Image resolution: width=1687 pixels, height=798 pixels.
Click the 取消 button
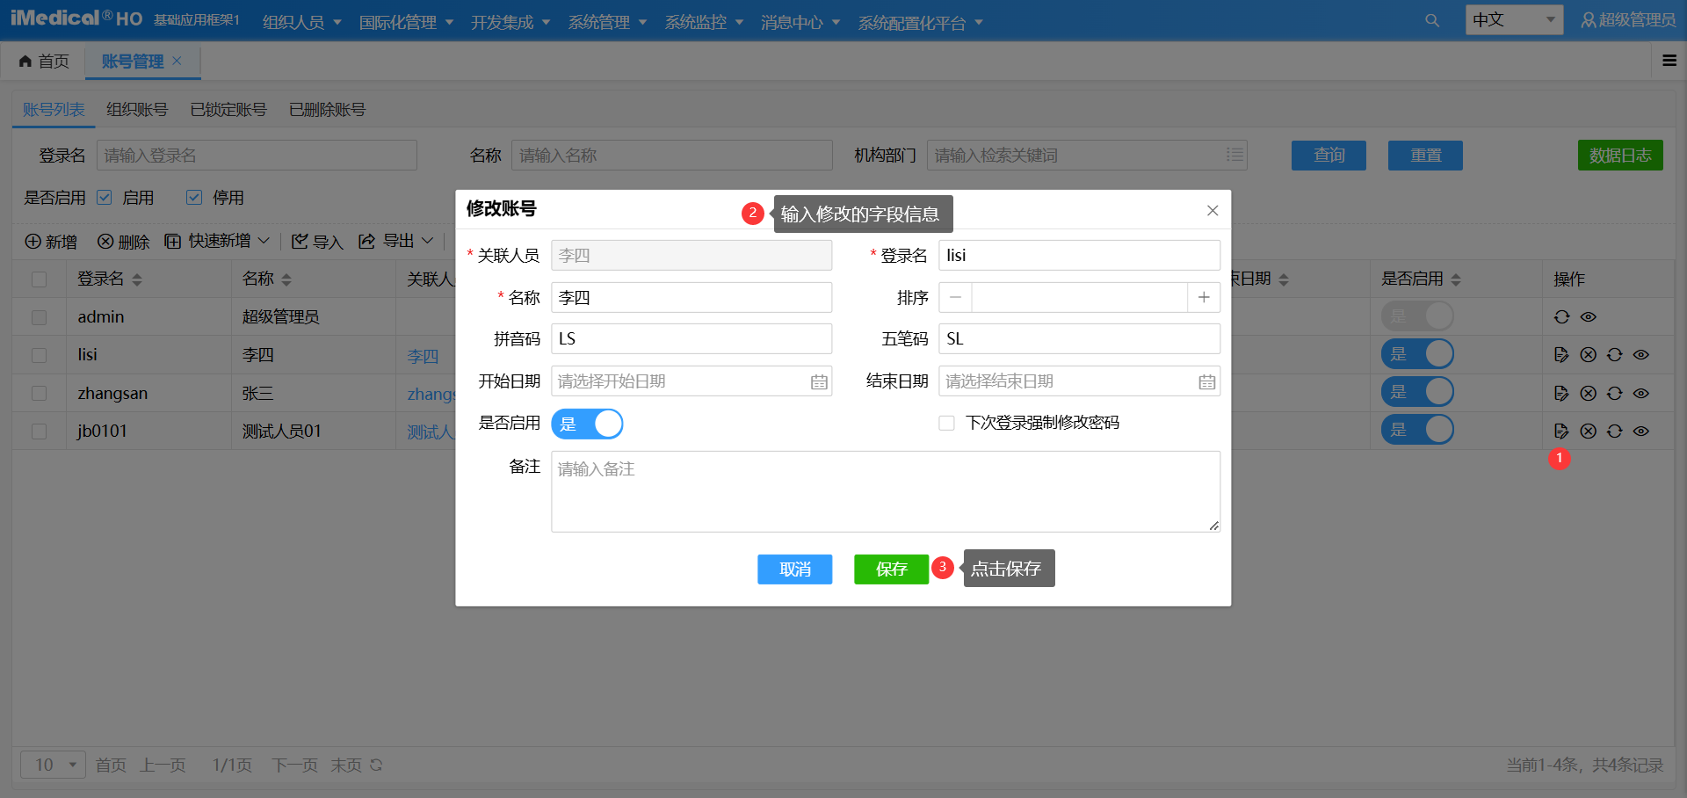(x=794, y=569)
